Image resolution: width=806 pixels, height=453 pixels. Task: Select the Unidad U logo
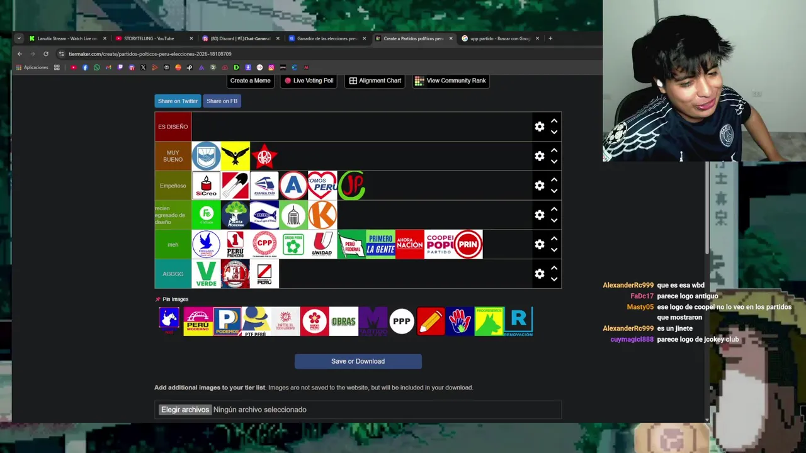(x=322, y=244)
